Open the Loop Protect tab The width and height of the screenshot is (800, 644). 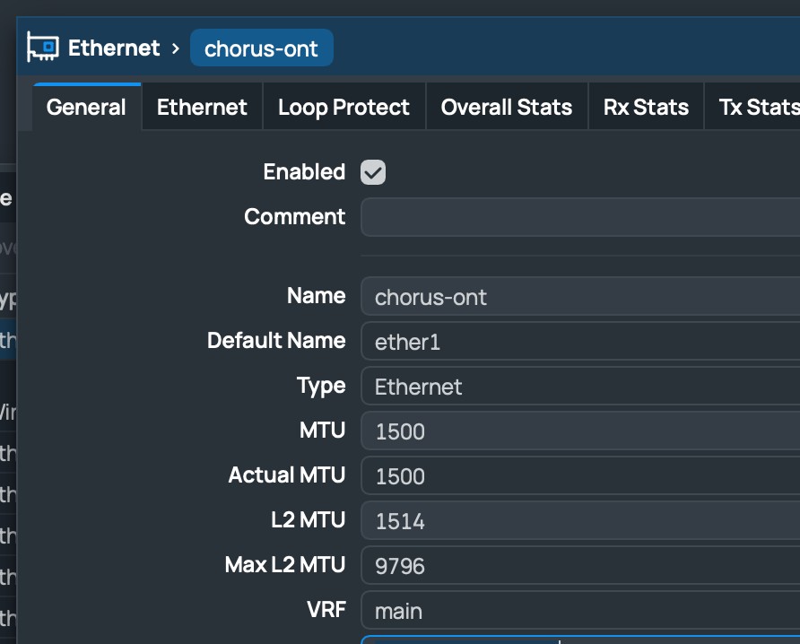(343, 108)
